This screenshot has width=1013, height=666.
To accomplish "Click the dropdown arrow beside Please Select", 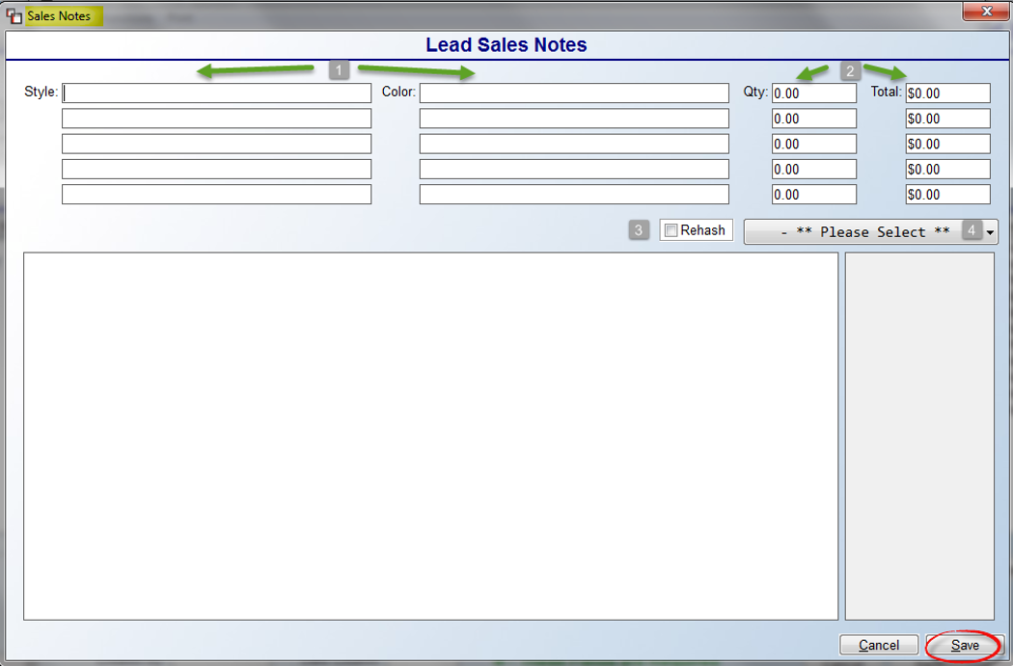I will click(x=991, y=232).
